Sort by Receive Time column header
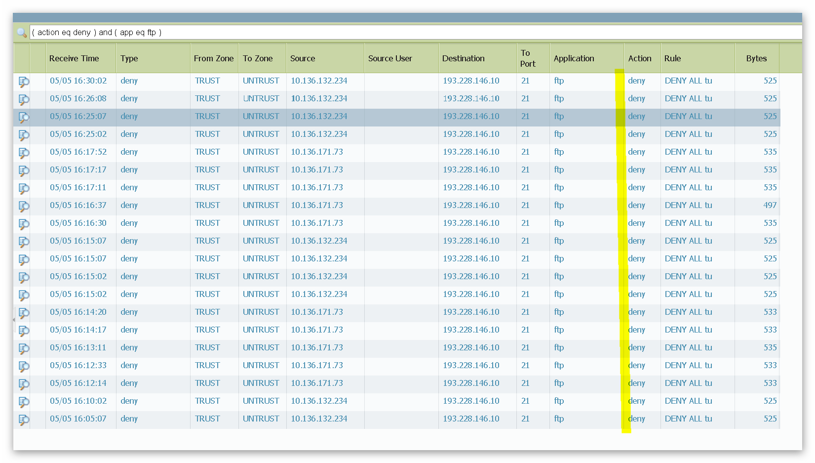 (x=81, y=58)
